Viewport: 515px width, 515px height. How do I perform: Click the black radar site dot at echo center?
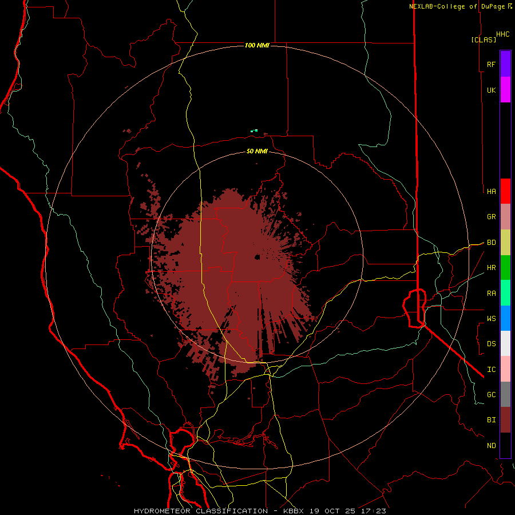[x=257, y=257]
